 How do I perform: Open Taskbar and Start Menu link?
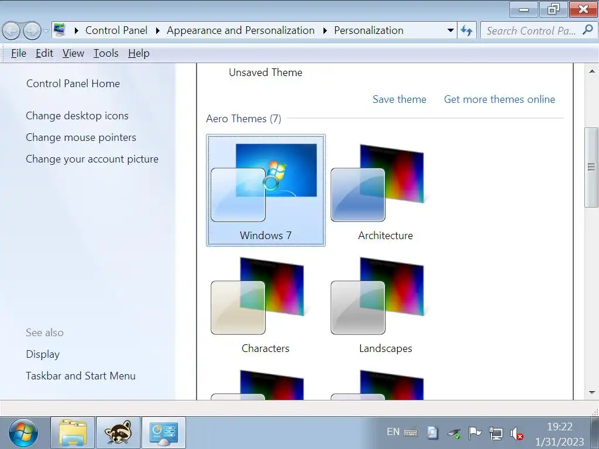coord(81,376)
